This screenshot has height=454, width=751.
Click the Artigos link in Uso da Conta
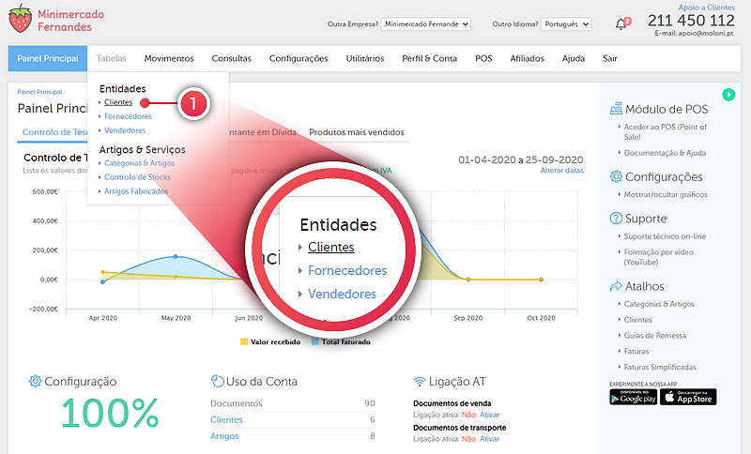(224, 436)
